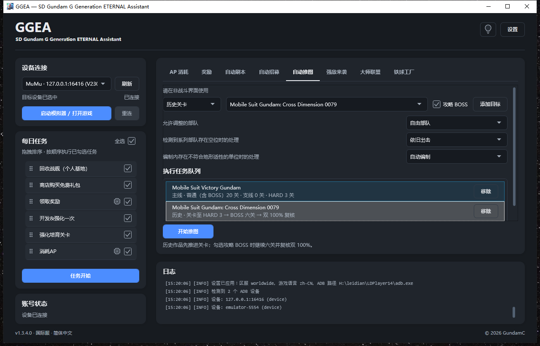Screen dimensions: 540x346
Task: Switch to the 强敌来袭 tab
Action: (337, 72)
